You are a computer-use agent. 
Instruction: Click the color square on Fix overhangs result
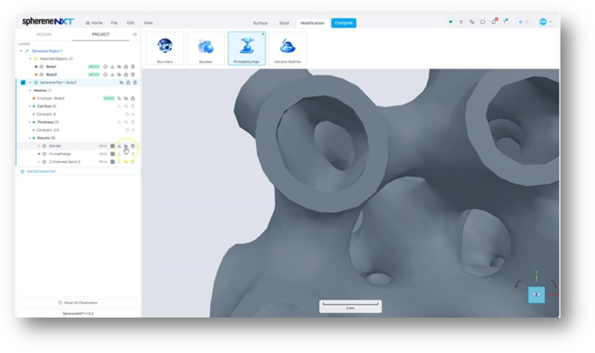click(x=112, y=154)
